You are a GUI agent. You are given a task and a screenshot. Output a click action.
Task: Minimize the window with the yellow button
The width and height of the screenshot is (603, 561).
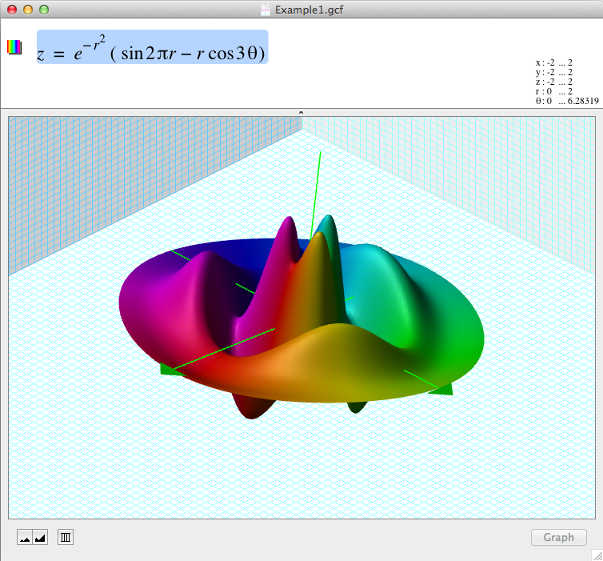(x=28, y=10)
